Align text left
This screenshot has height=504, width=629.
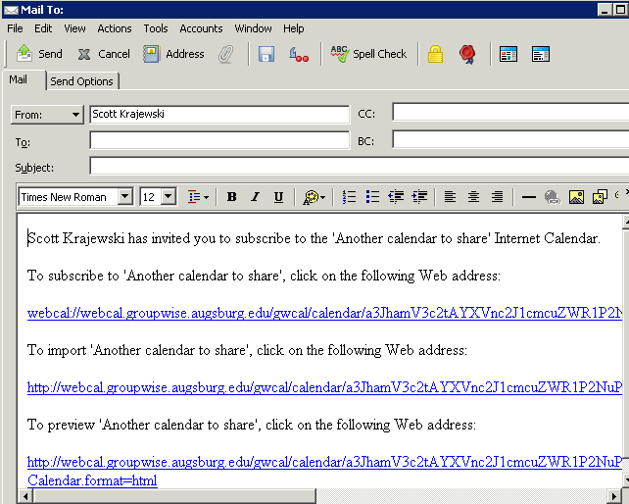tap(450, 197)
